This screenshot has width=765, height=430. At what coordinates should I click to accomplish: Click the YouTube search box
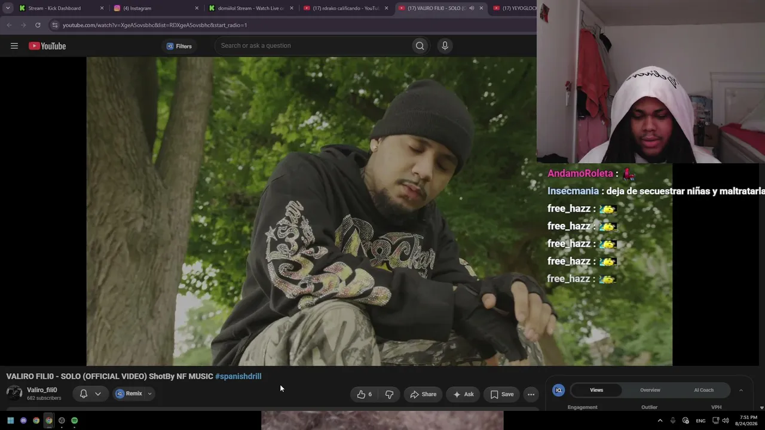coord(313,46)
